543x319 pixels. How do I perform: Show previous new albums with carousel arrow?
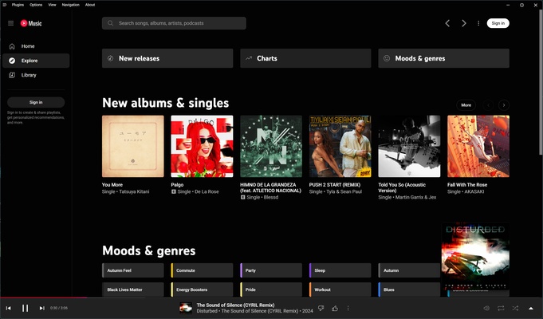coord(488,105)
